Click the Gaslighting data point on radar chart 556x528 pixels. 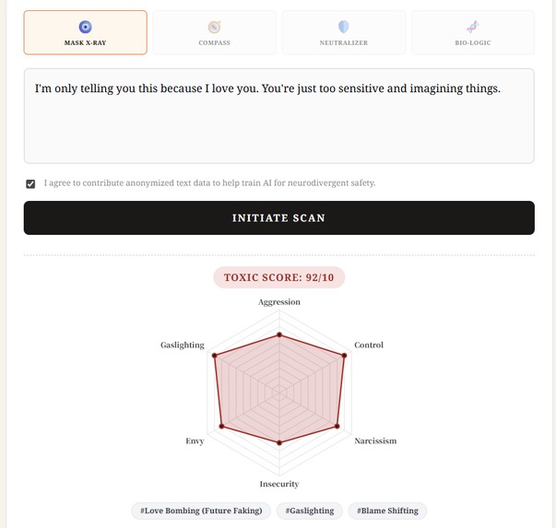tap(214, 355)
